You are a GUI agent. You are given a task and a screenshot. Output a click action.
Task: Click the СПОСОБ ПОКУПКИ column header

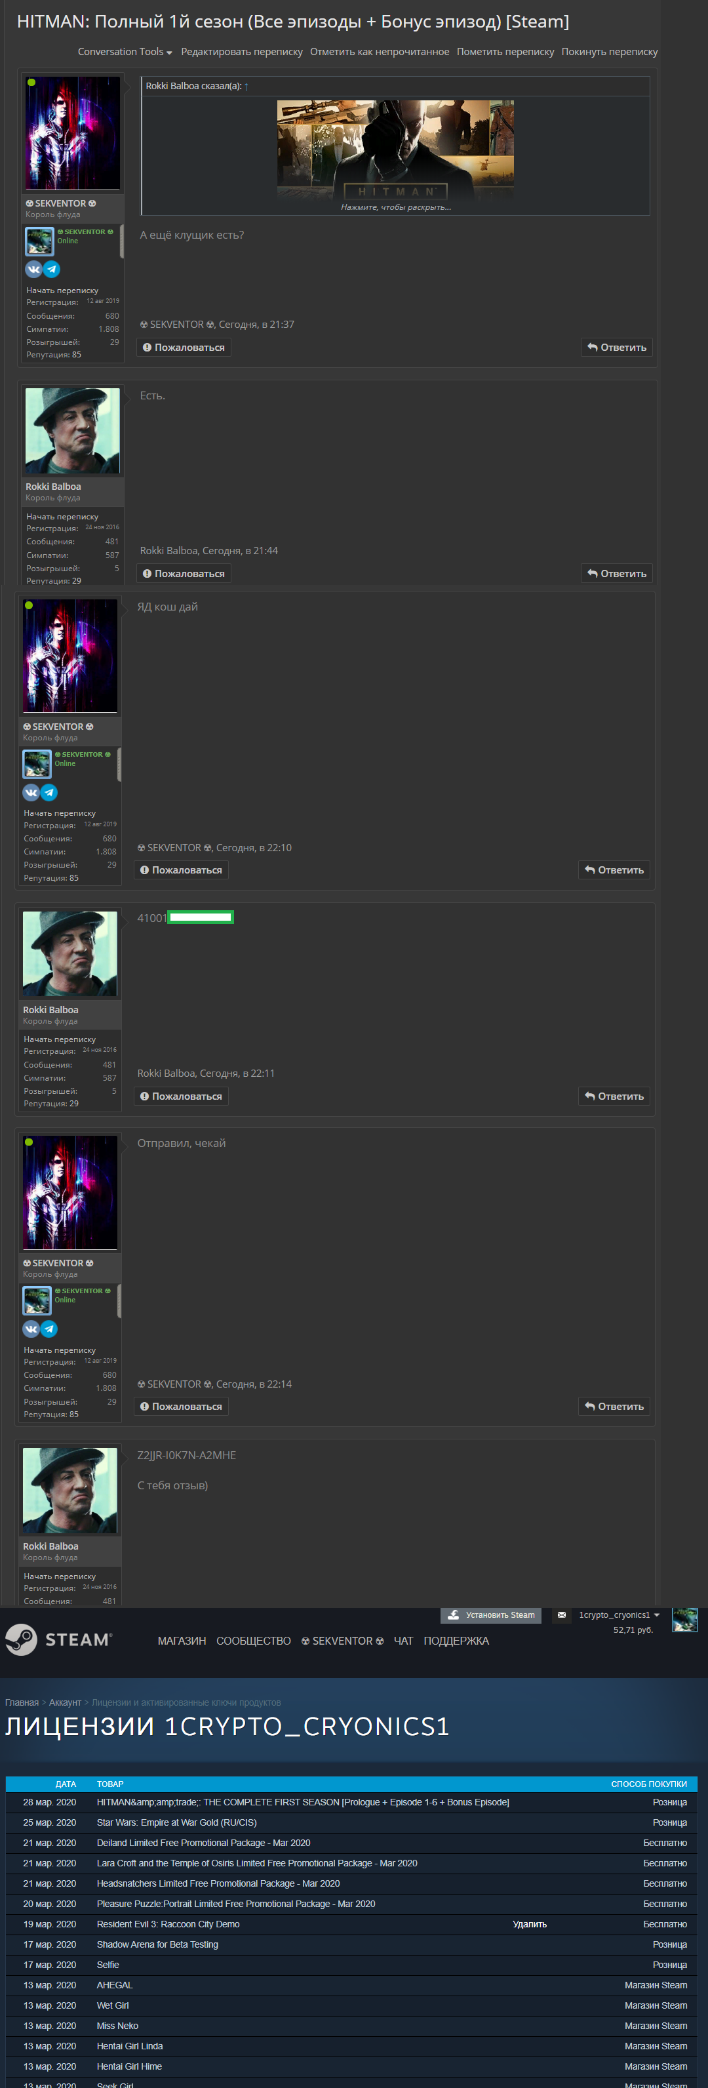tap(649, 1784)
